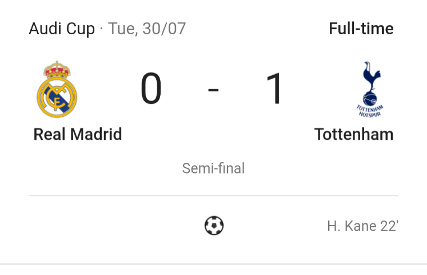The width and height of the screenshot is (427, 275).
Task: Click the Tottenham Hotspur cockerel crest
Action: coord(371,82)
